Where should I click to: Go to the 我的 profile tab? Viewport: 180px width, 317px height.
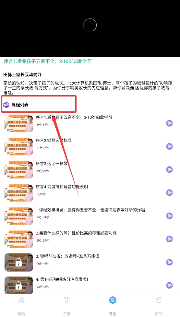tap(159, 306)
